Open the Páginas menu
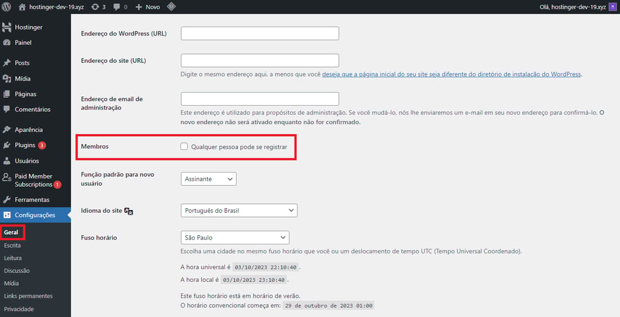The image size is (620, 317). pos(25,94)
